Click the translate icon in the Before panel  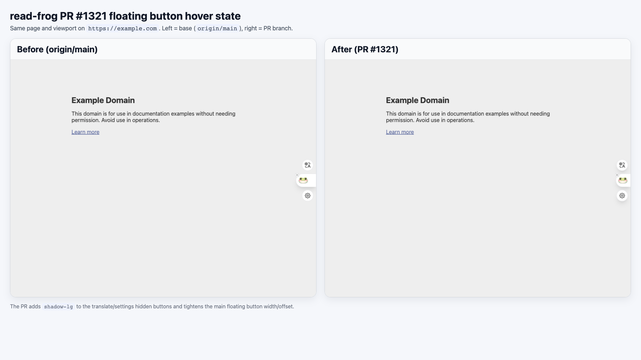coord(307,165)
